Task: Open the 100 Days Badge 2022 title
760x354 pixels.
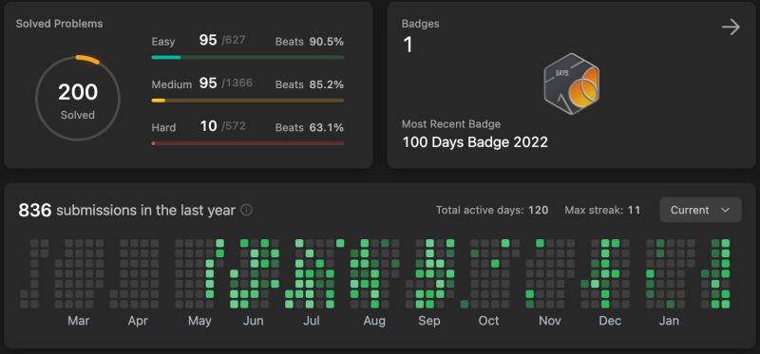Action: click(475, 142)
